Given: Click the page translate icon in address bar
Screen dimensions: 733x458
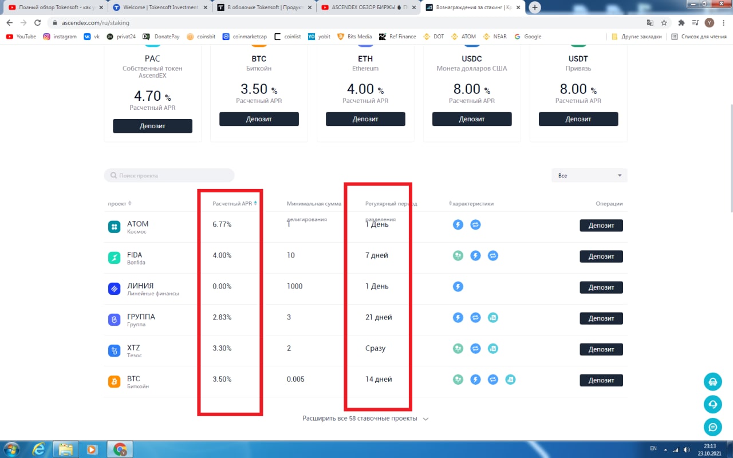Looking at the screenshot, I should tap(650, 23).
